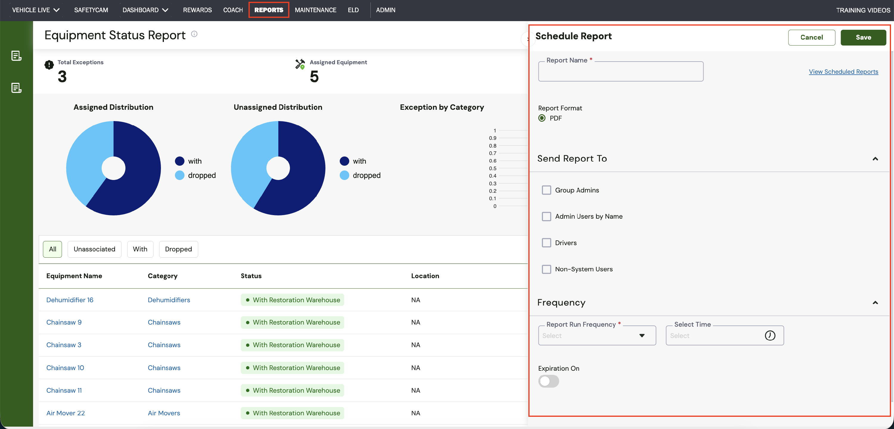The height and width of the screenshot is (429, 894).
Task: Click the first report icon in left sidebar
Action: (x=16, y=56)
